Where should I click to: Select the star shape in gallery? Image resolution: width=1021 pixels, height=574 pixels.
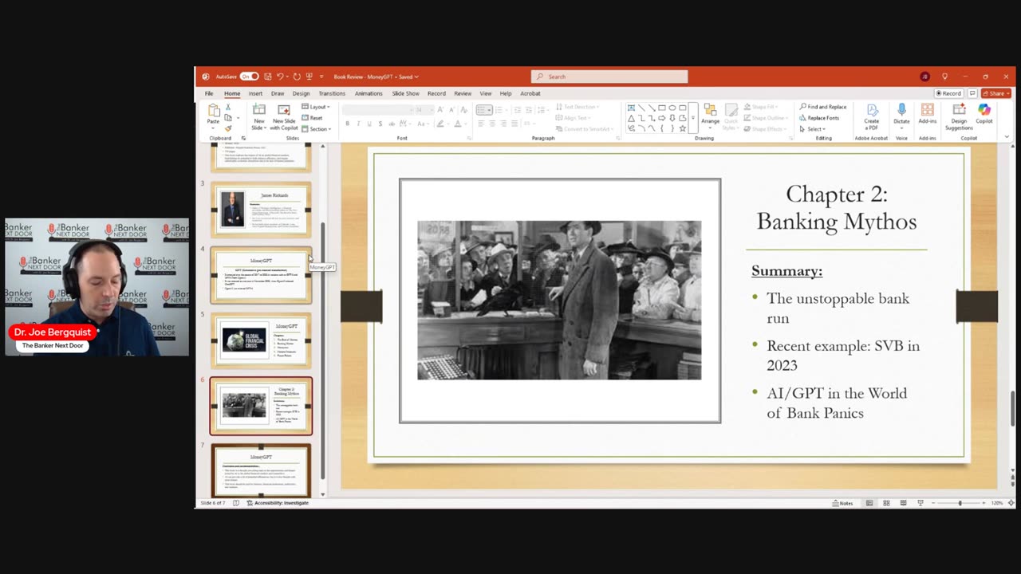pyautogui.click(x=683, y=128)
